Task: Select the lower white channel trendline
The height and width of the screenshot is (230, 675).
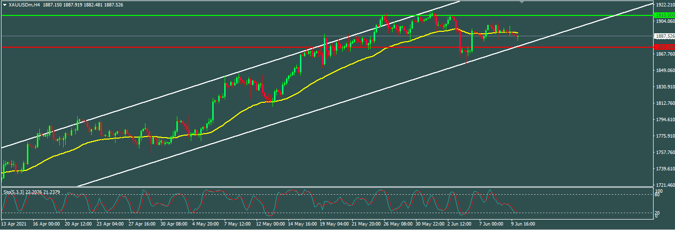Action: 299,116
